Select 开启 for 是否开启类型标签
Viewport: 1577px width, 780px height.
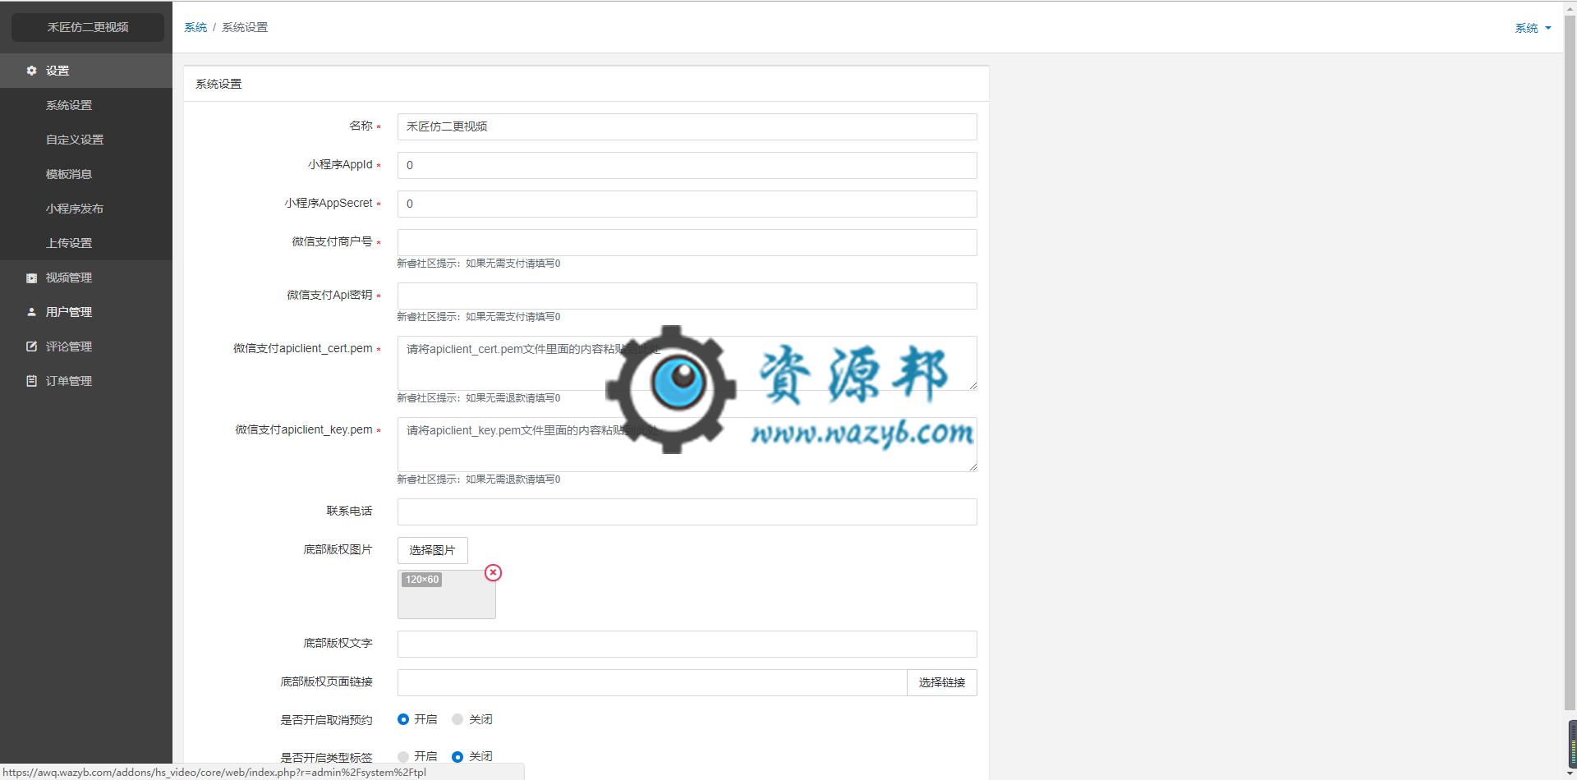pyautogui.click(x=403, y=757)
